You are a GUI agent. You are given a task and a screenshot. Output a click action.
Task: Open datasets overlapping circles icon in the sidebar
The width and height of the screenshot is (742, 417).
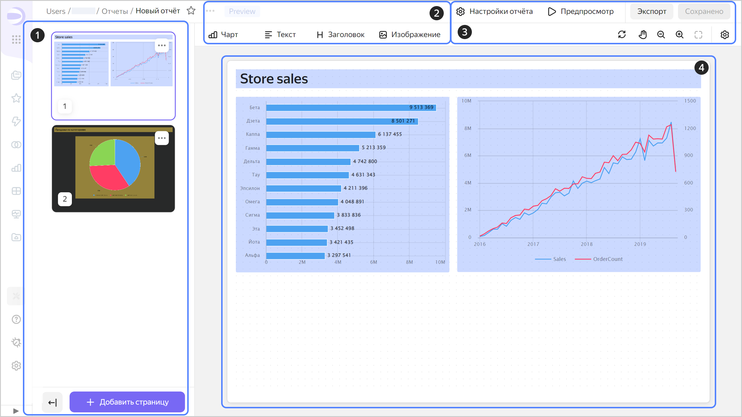tap(16, 145)
